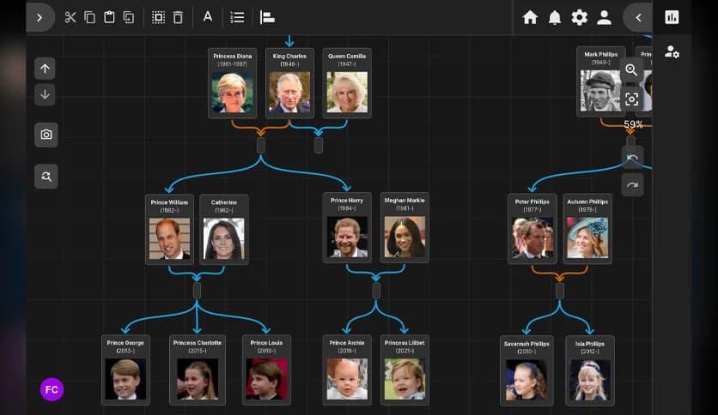Open the alignment options icon
Image resolution: width=718 pixels, height=415 pixels.
pos(267,17)
